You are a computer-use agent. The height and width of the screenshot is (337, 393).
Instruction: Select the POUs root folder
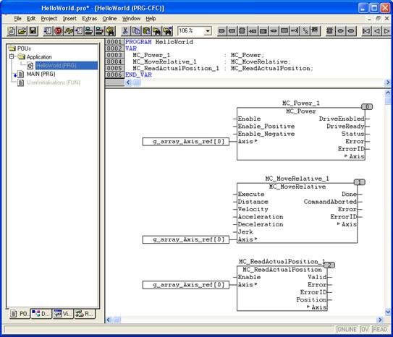[x=24, y=48]
